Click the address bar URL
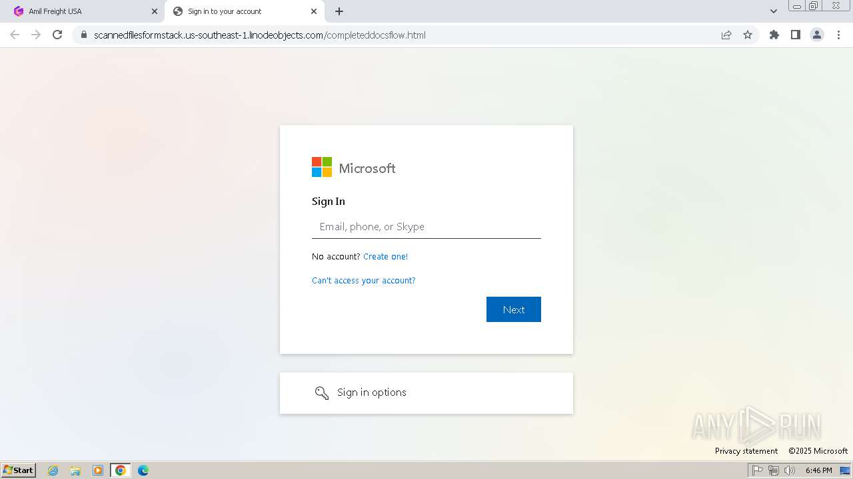Screen dimensions: 853x479 (x=260, y=35)
